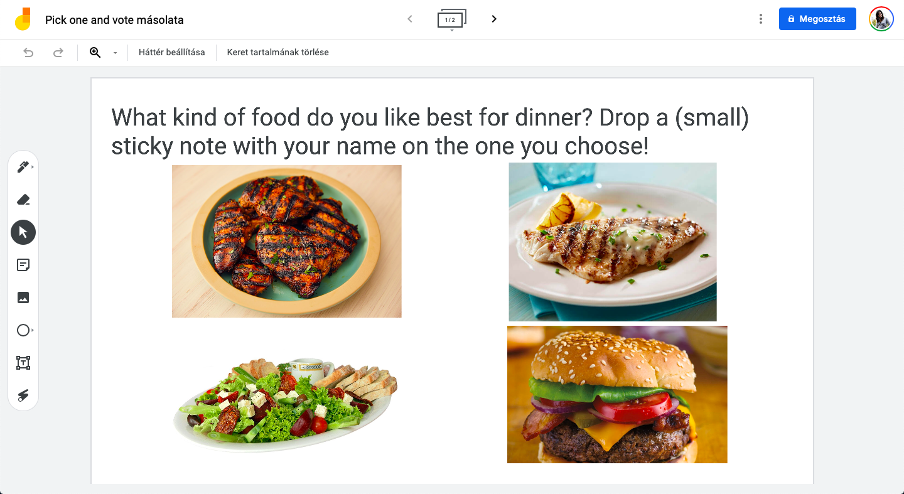The image size is (904, 494).
Task: Go to the next frame
Action: (494, 19)
